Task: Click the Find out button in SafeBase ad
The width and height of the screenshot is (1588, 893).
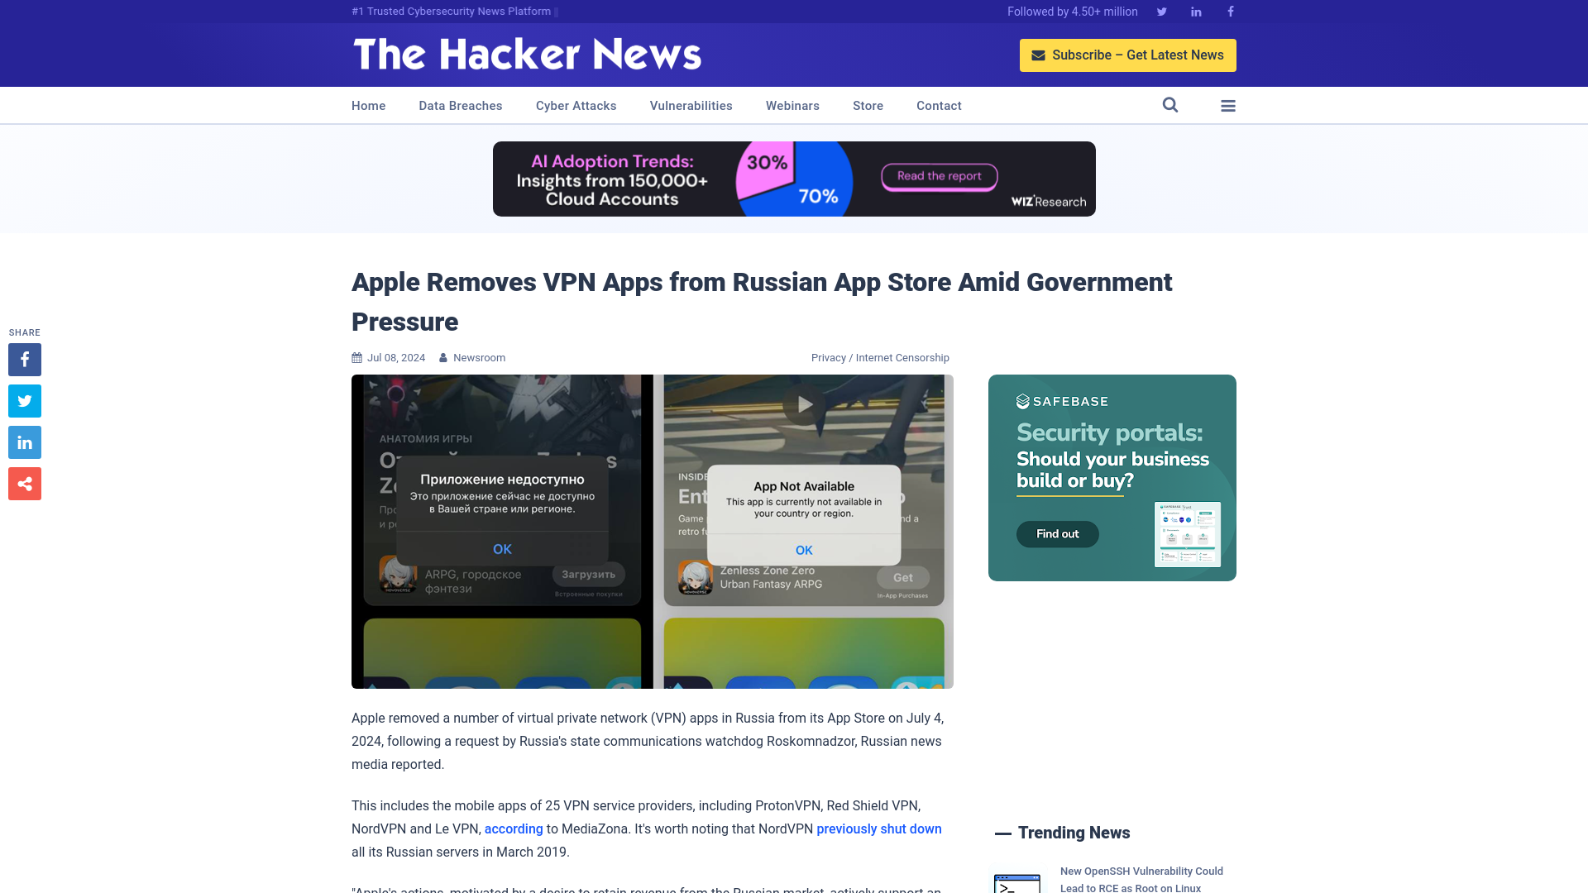Action: click(x=1058, y=534)
